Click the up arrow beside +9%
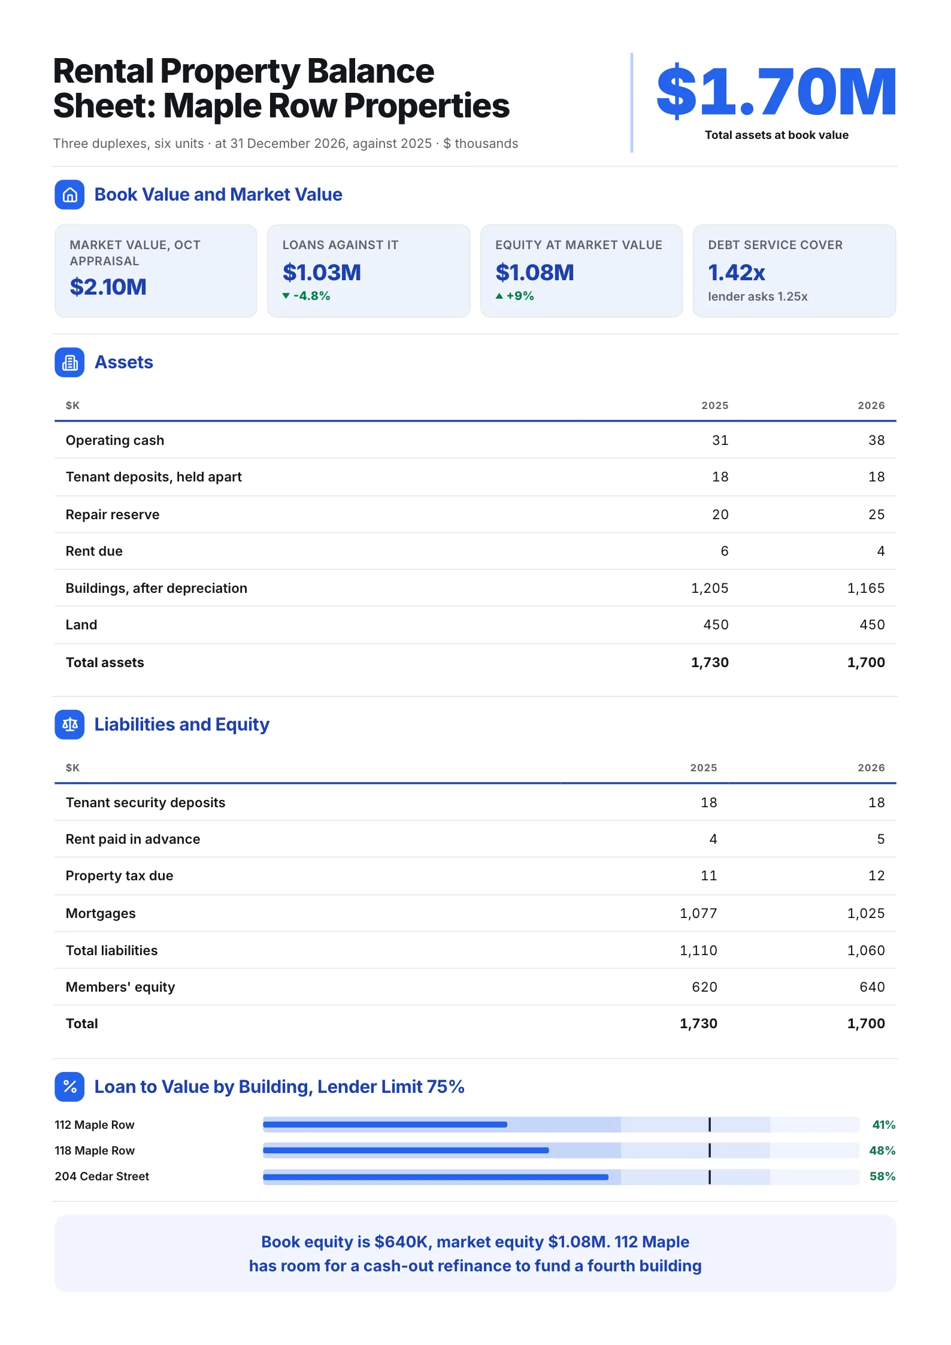 499,296
